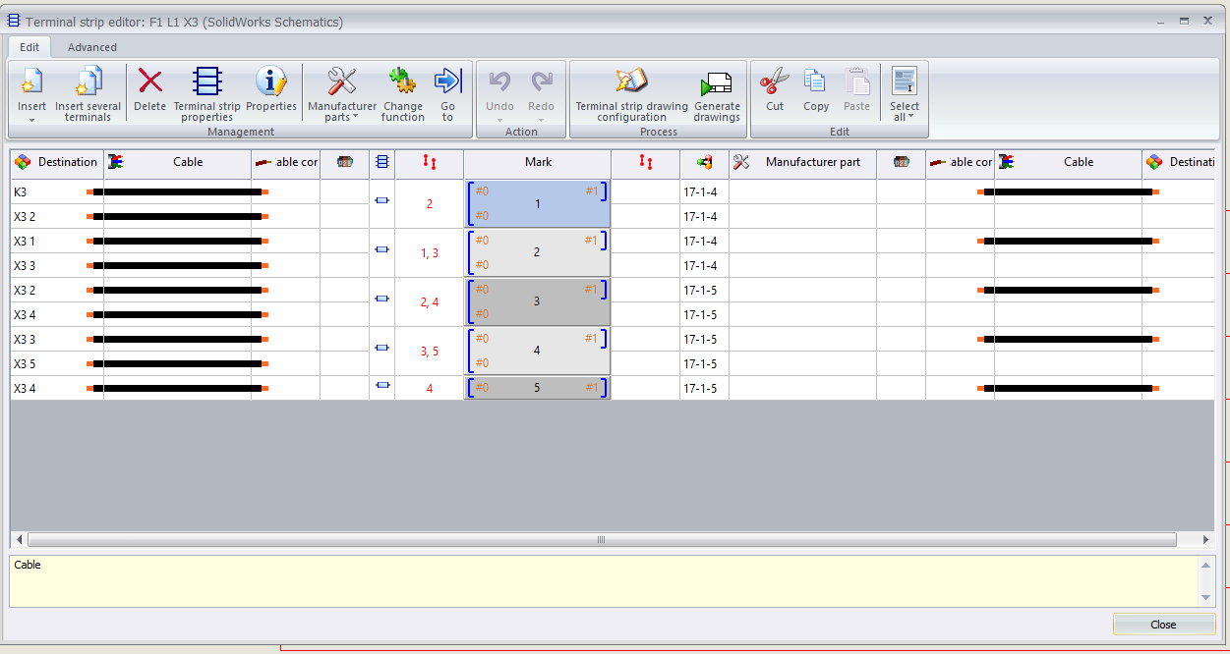This screenshot has height=654, width=1230.
Task: Click the Insert terminal icon
Action: [31, 82]
